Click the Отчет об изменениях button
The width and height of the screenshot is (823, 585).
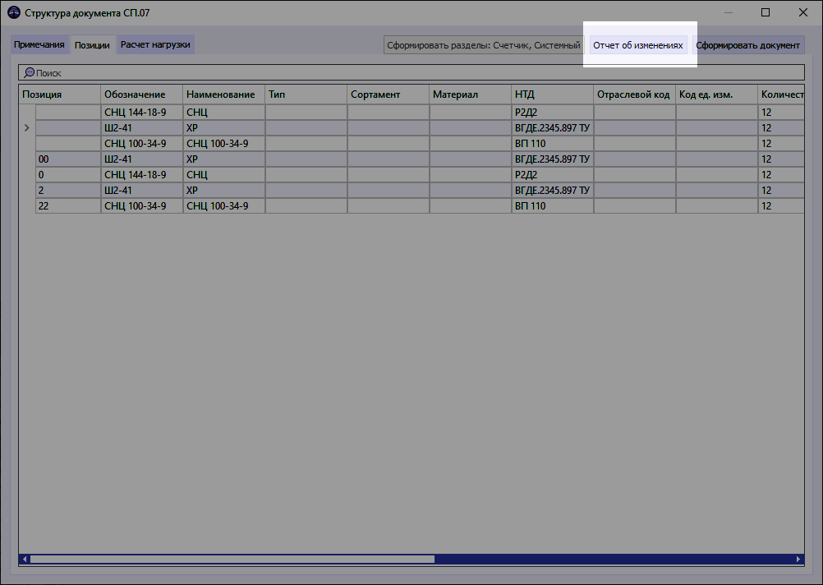point(640,45)
